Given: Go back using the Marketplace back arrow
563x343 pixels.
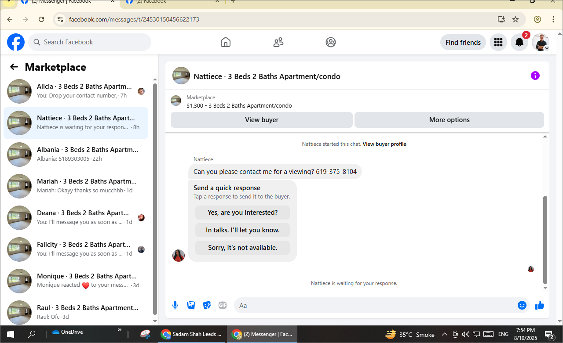Looking at the screenshot, I should (x=14, y=67).
